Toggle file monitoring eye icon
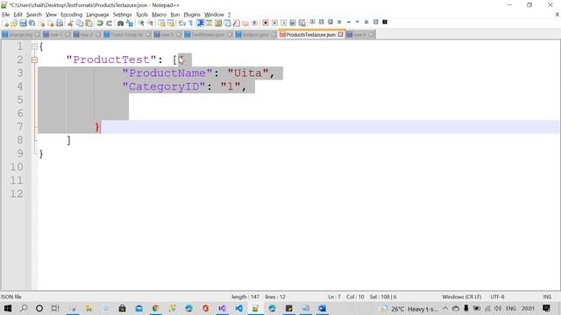Image resolution: width=561 pixels, height=315 pixels. pos(254,24)
